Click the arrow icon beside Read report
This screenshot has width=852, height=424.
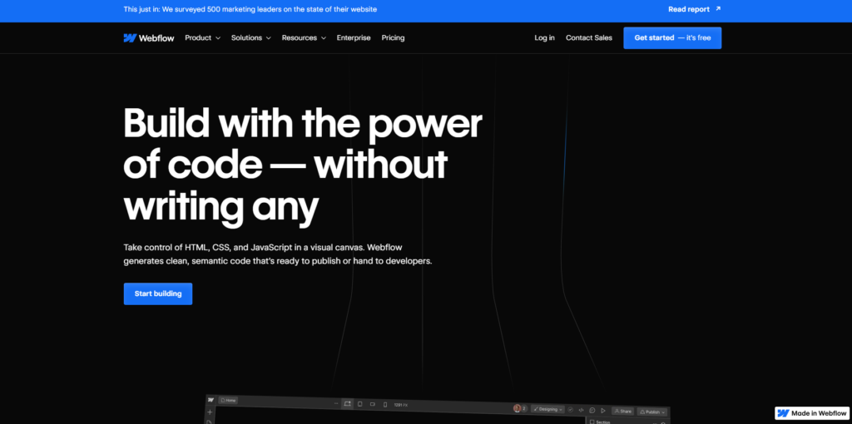[718, 8]
